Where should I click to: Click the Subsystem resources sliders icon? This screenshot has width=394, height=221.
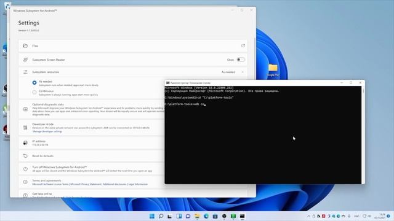tap(25, 72)
